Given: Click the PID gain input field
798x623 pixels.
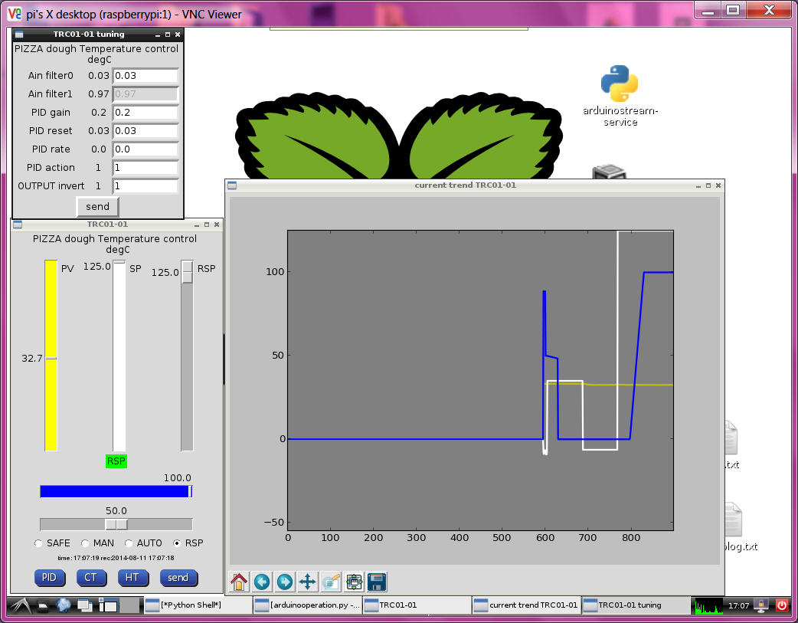Looking at the screenshot, I should point(146,112).
